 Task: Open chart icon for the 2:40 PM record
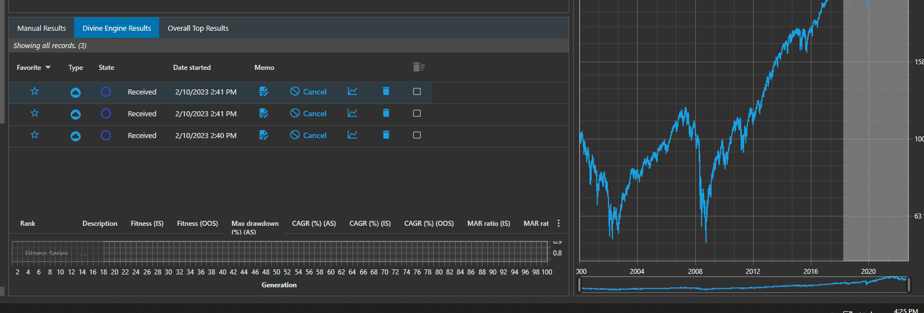pyautogui.click(x=352, y=135)
